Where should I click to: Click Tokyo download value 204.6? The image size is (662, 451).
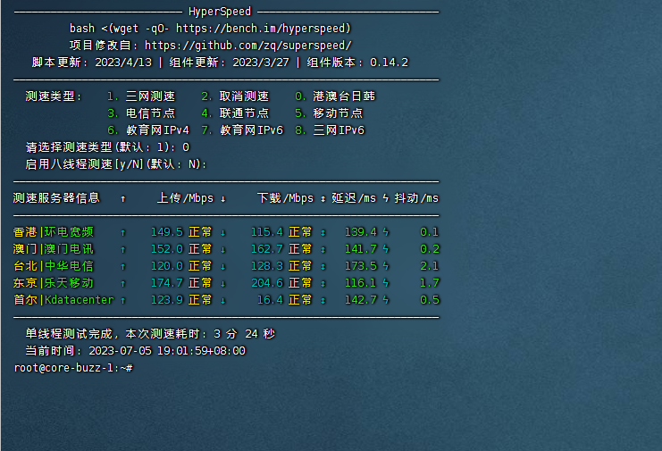click(x=267, y=283)
